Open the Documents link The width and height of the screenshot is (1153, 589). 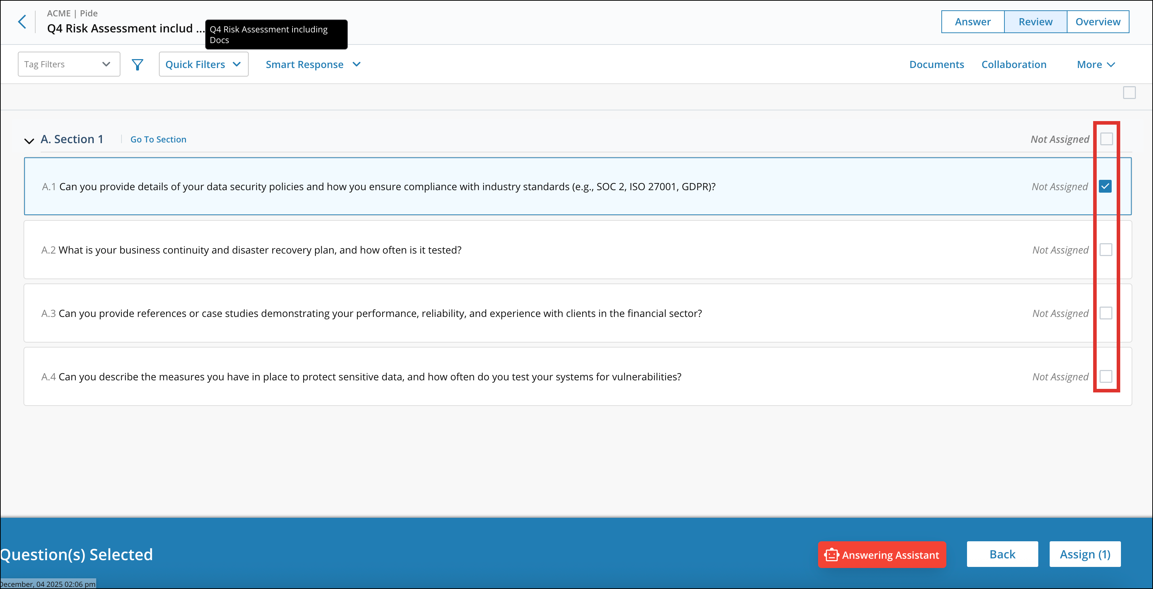click(936, 64)
